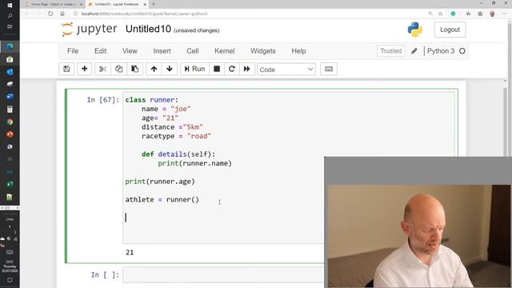Open browser favorites list icon
The height and width of the screenshot is (288, 512).
pos(468,14)
